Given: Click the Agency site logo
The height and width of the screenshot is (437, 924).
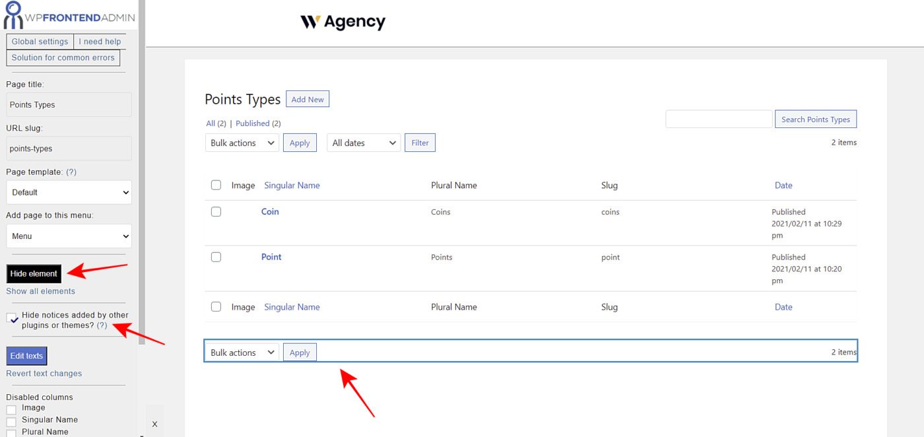Looking at the screenshot, I should click(x=343, y=22).
